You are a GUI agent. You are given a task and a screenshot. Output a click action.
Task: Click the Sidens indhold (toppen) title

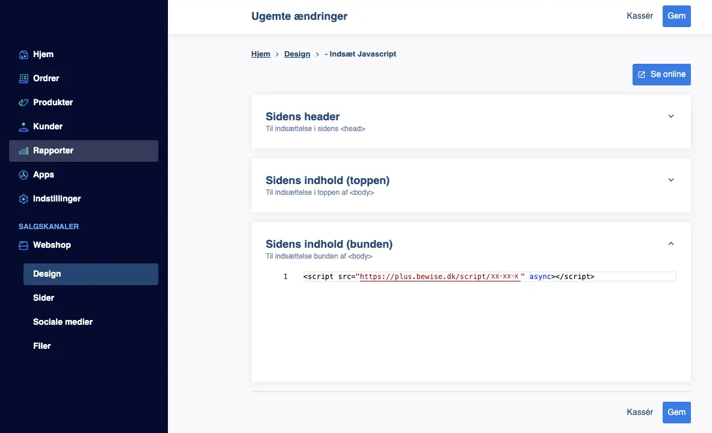click(x=327, y=180)
